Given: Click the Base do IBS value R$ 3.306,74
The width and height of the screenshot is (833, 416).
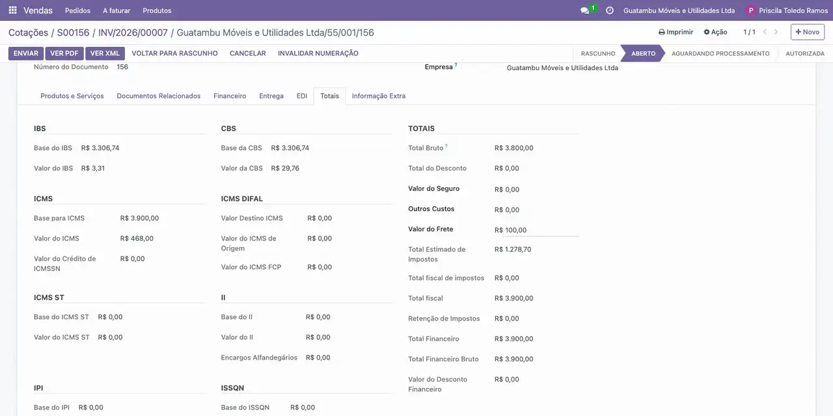Looking at the screenshot, I should (x=100, y=148).
